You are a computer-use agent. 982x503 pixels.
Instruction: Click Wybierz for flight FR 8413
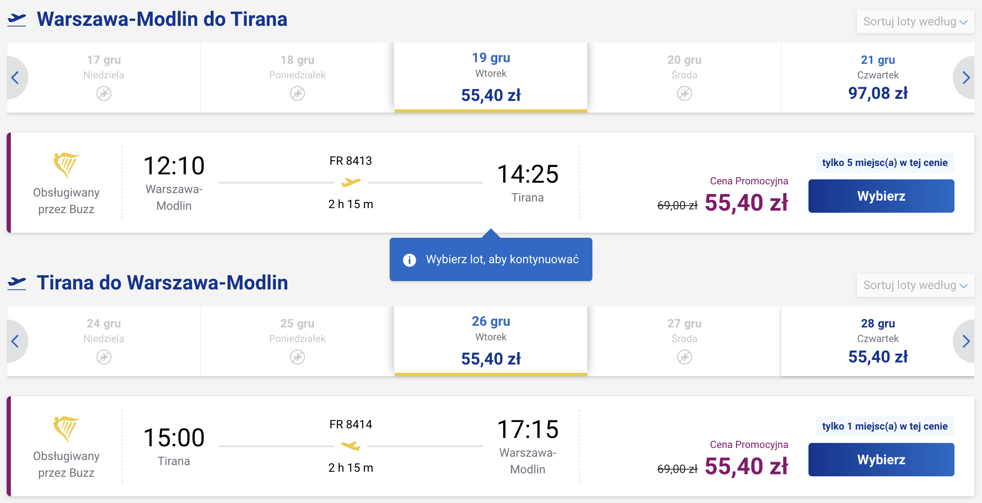point(881,196)
